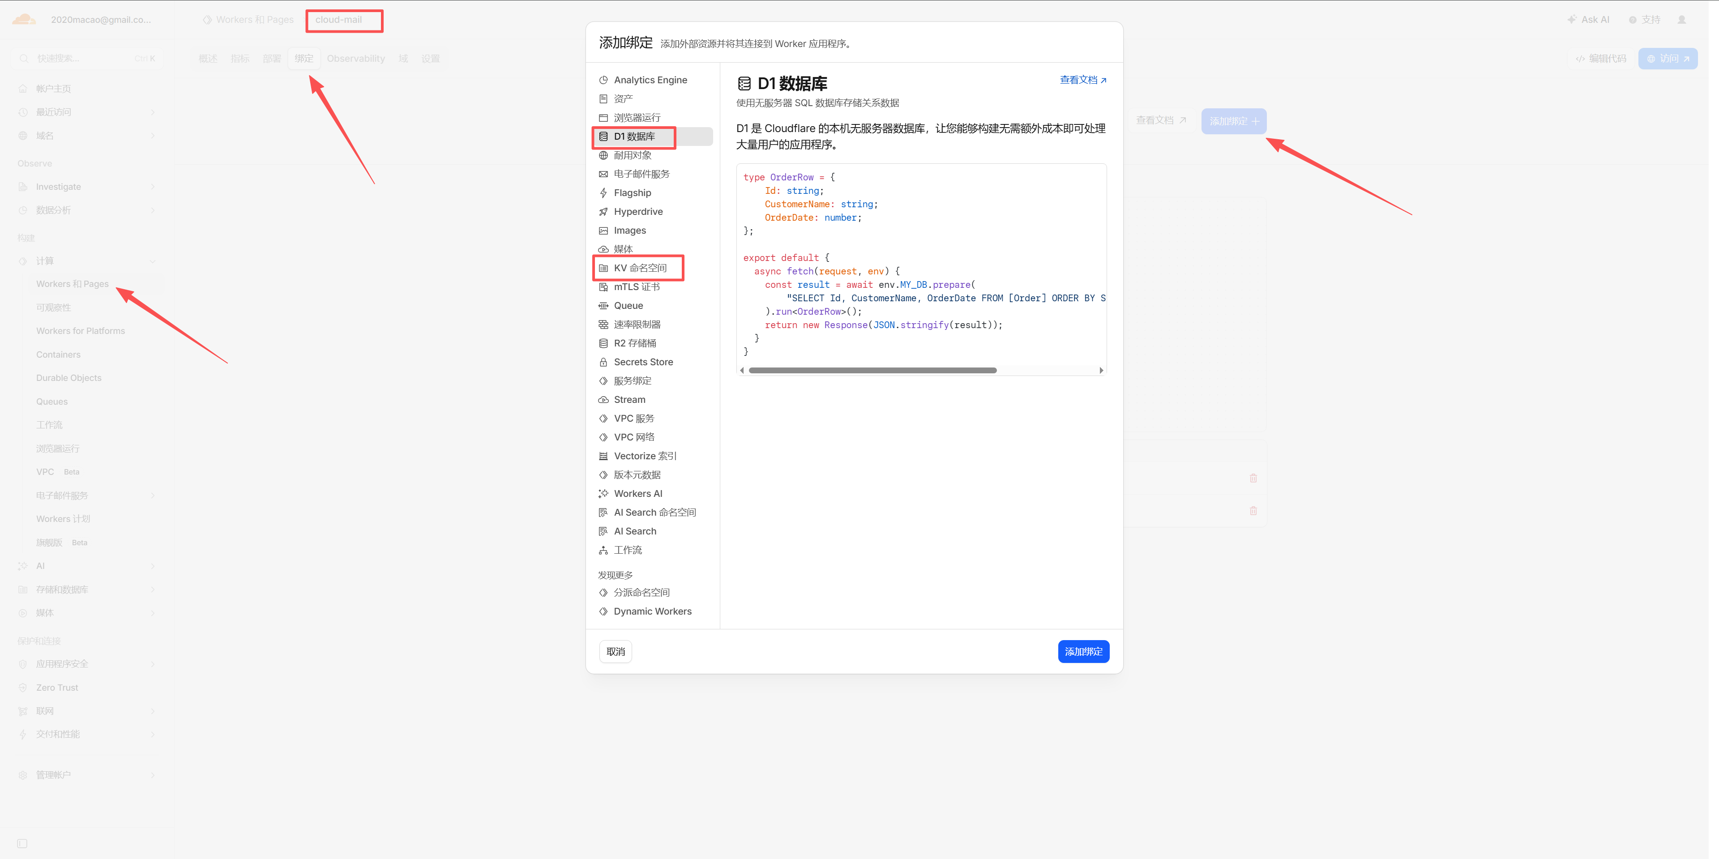Click the Secrets Store lock icon
The image size is (1719, 859).
click(x=603, y=362)
